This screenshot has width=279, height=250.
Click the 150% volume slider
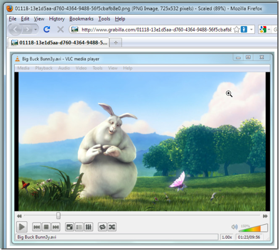[253, 228]
